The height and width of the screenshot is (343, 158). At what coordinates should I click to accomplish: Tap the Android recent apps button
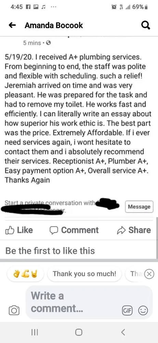35,332
